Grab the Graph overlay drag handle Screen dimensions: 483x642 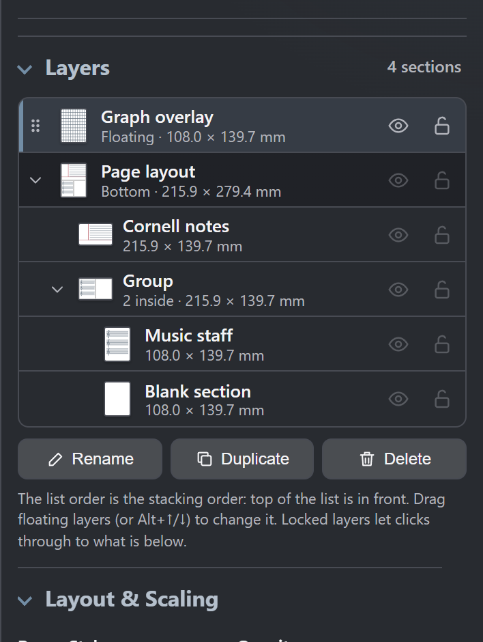pos(35,126)
